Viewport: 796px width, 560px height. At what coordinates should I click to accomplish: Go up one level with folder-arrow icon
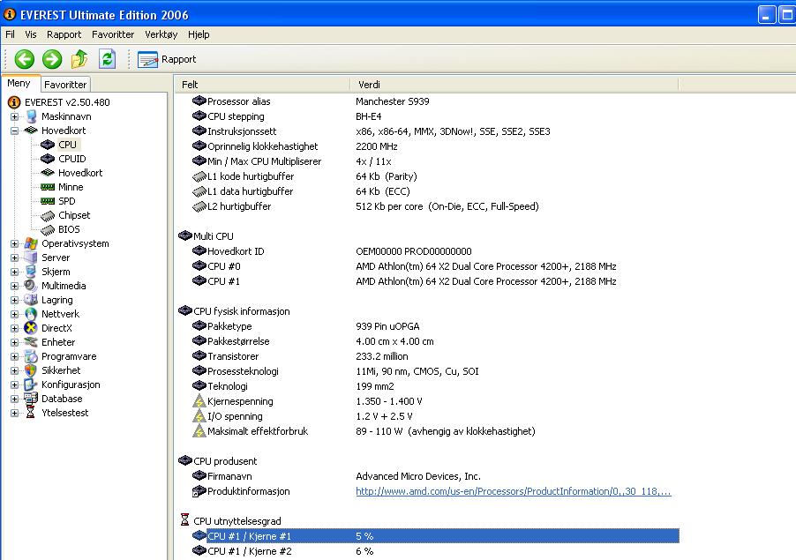click(79, 59)
